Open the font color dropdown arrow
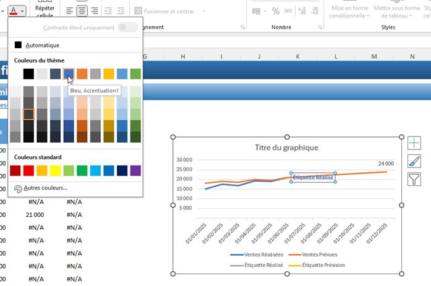The image size is (431, 286). [22, 11]
